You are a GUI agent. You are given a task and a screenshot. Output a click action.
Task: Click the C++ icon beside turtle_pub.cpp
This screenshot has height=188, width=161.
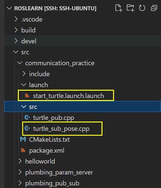click(x=27, y=118)
